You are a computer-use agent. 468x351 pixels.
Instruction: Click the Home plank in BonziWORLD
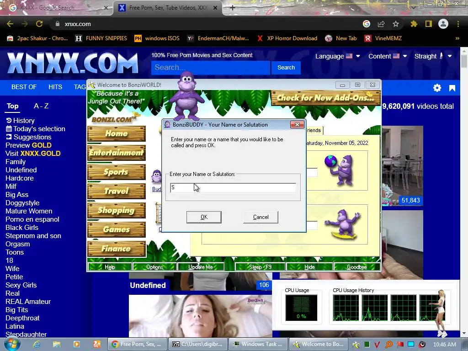[116, 133]
